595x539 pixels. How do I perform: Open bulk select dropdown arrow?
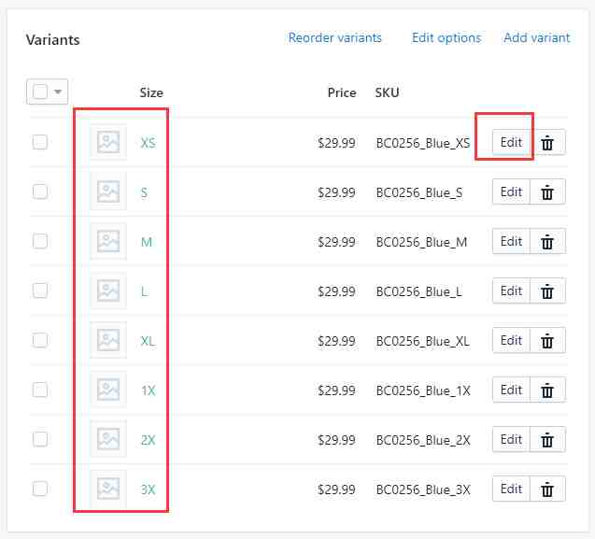58,92
